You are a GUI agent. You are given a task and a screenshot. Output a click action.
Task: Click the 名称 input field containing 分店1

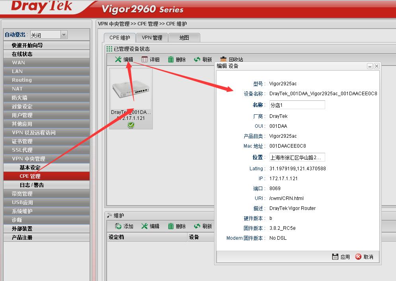[297, 105]
